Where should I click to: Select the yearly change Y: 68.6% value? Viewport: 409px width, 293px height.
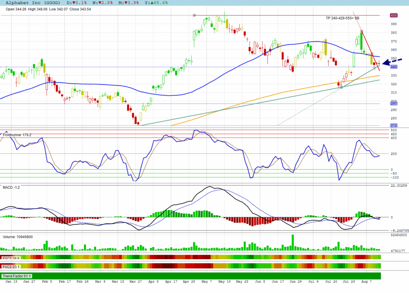click(156, 3)
